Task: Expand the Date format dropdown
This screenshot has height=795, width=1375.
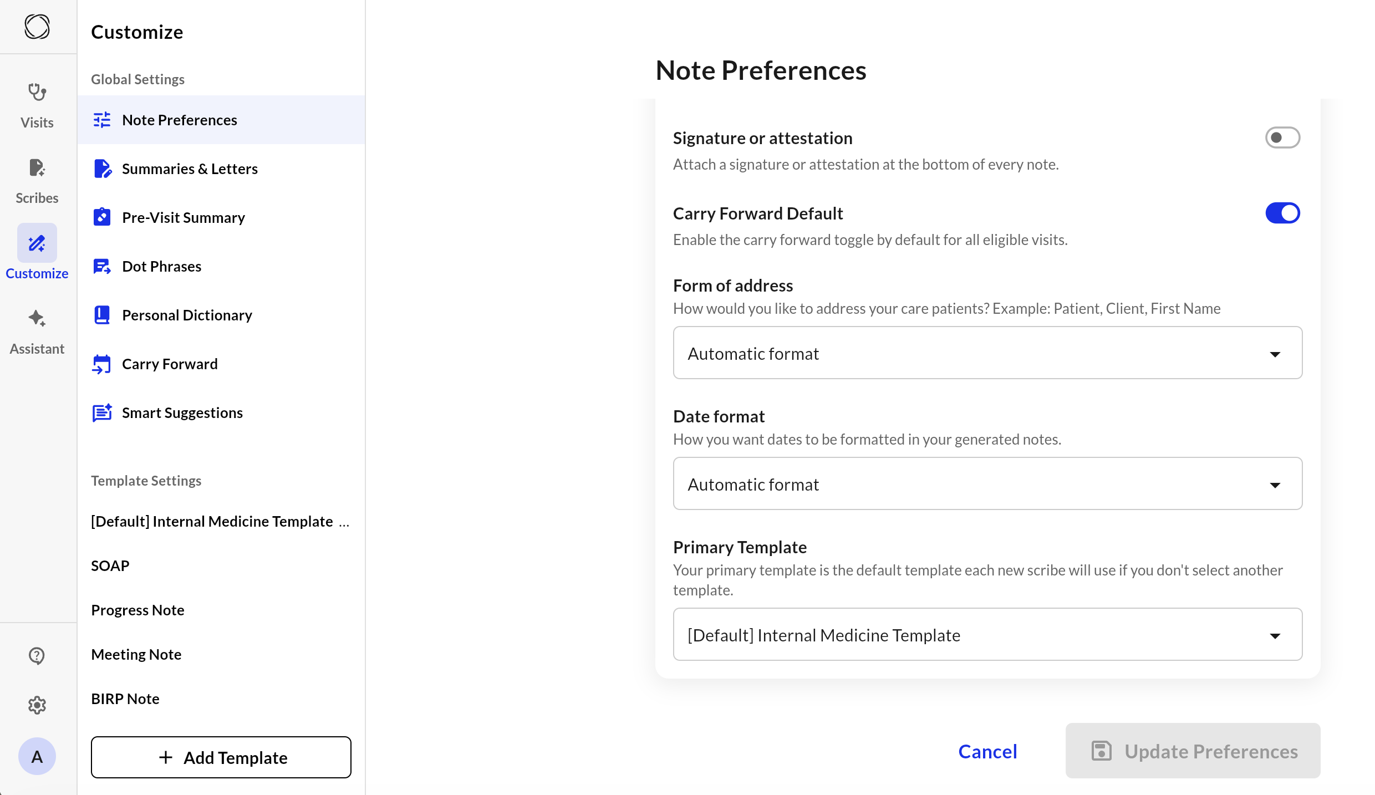Action: pos(987,484)
